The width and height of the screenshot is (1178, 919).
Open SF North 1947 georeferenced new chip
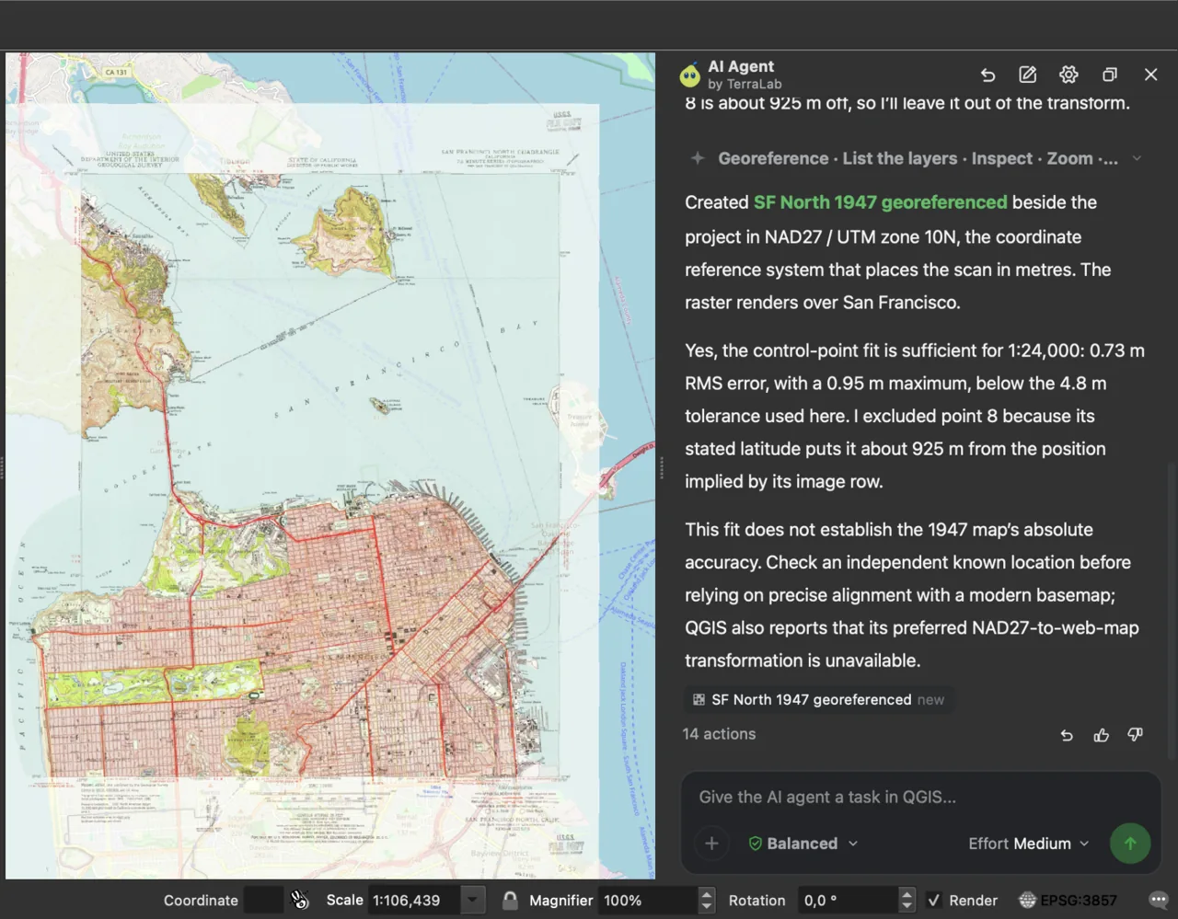click(x=818, y=700)
